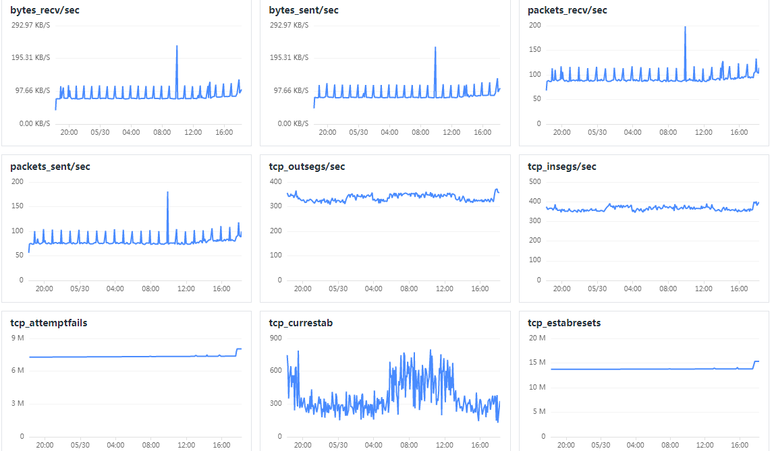
Task: Click the 12:00 time label in packets_sent/sec
Action: click(x=186, y=289)
